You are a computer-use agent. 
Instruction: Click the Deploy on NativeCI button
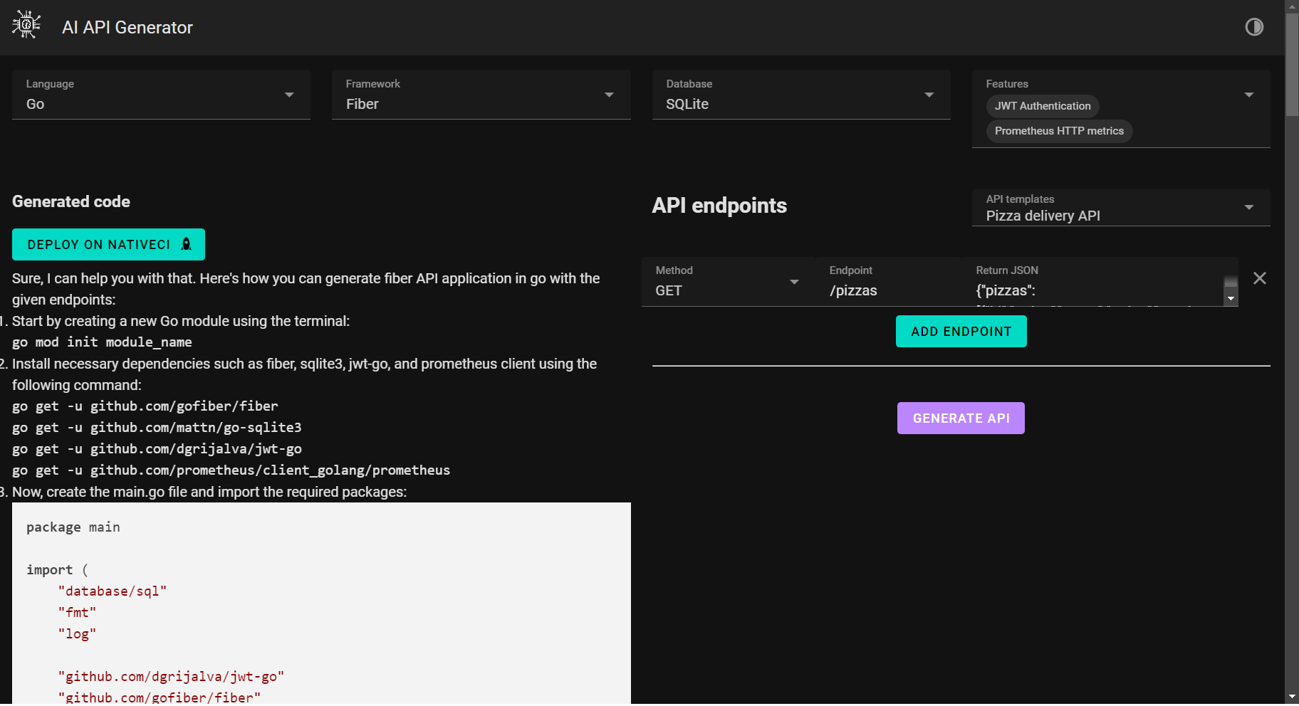pyautogui.click(x=108, y=245)
